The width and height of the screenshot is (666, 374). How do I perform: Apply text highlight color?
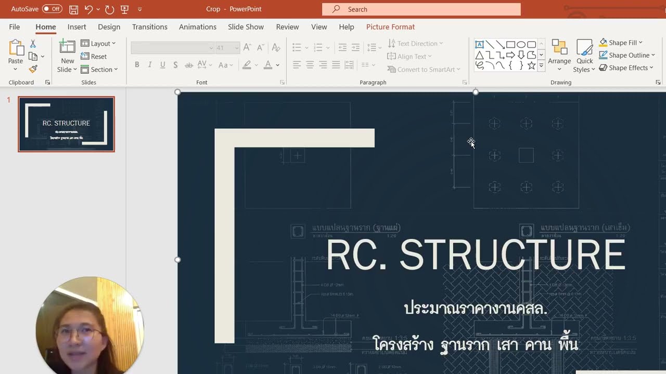tap(247, 65)
